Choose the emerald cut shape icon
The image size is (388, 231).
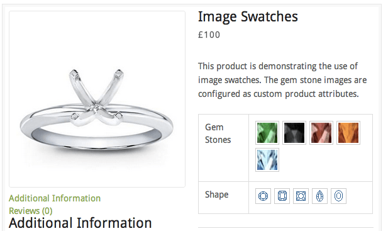coord(282,196)
